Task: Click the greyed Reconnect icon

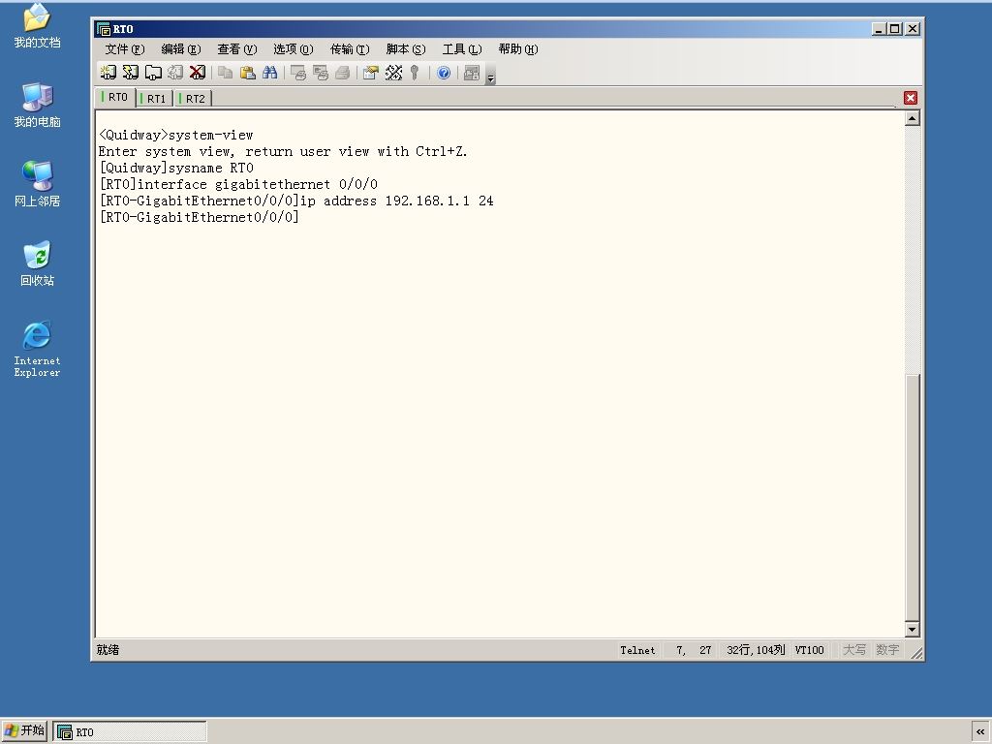Action: tap(175, 73)
